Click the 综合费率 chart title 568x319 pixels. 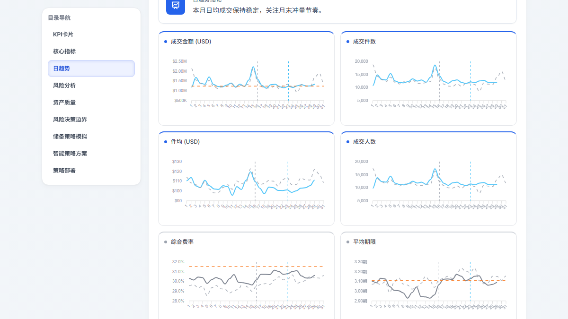(182, 242)
